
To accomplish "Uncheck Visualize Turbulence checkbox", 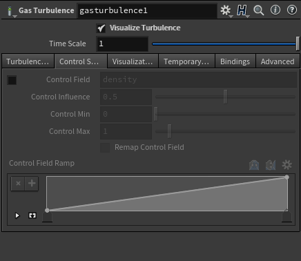I will click(x=101, y=28).
